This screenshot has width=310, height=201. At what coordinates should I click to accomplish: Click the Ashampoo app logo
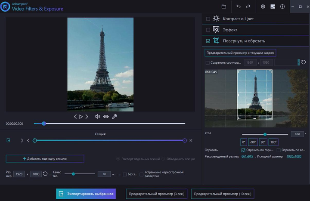pos(5,6)
